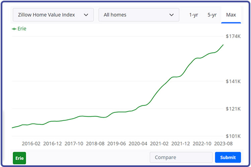Click the $141K axis label

tap(233, 81)
